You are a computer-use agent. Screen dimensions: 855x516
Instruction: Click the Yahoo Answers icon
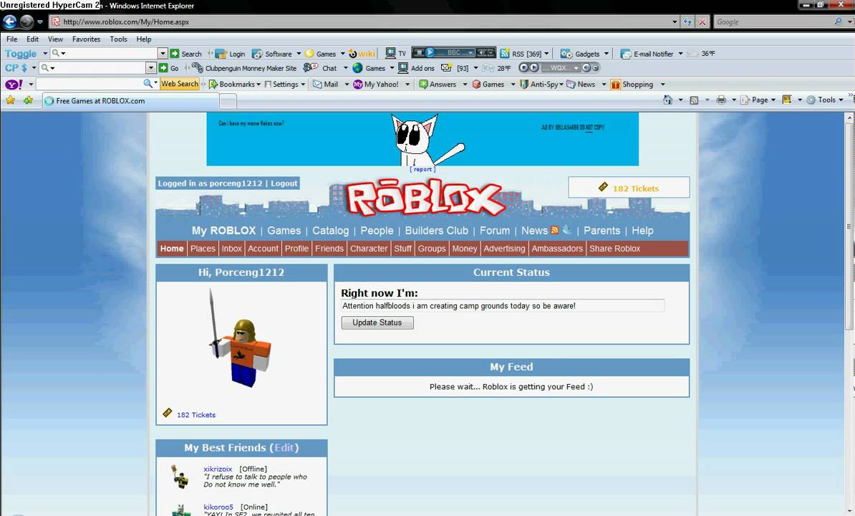coord(423,84)
